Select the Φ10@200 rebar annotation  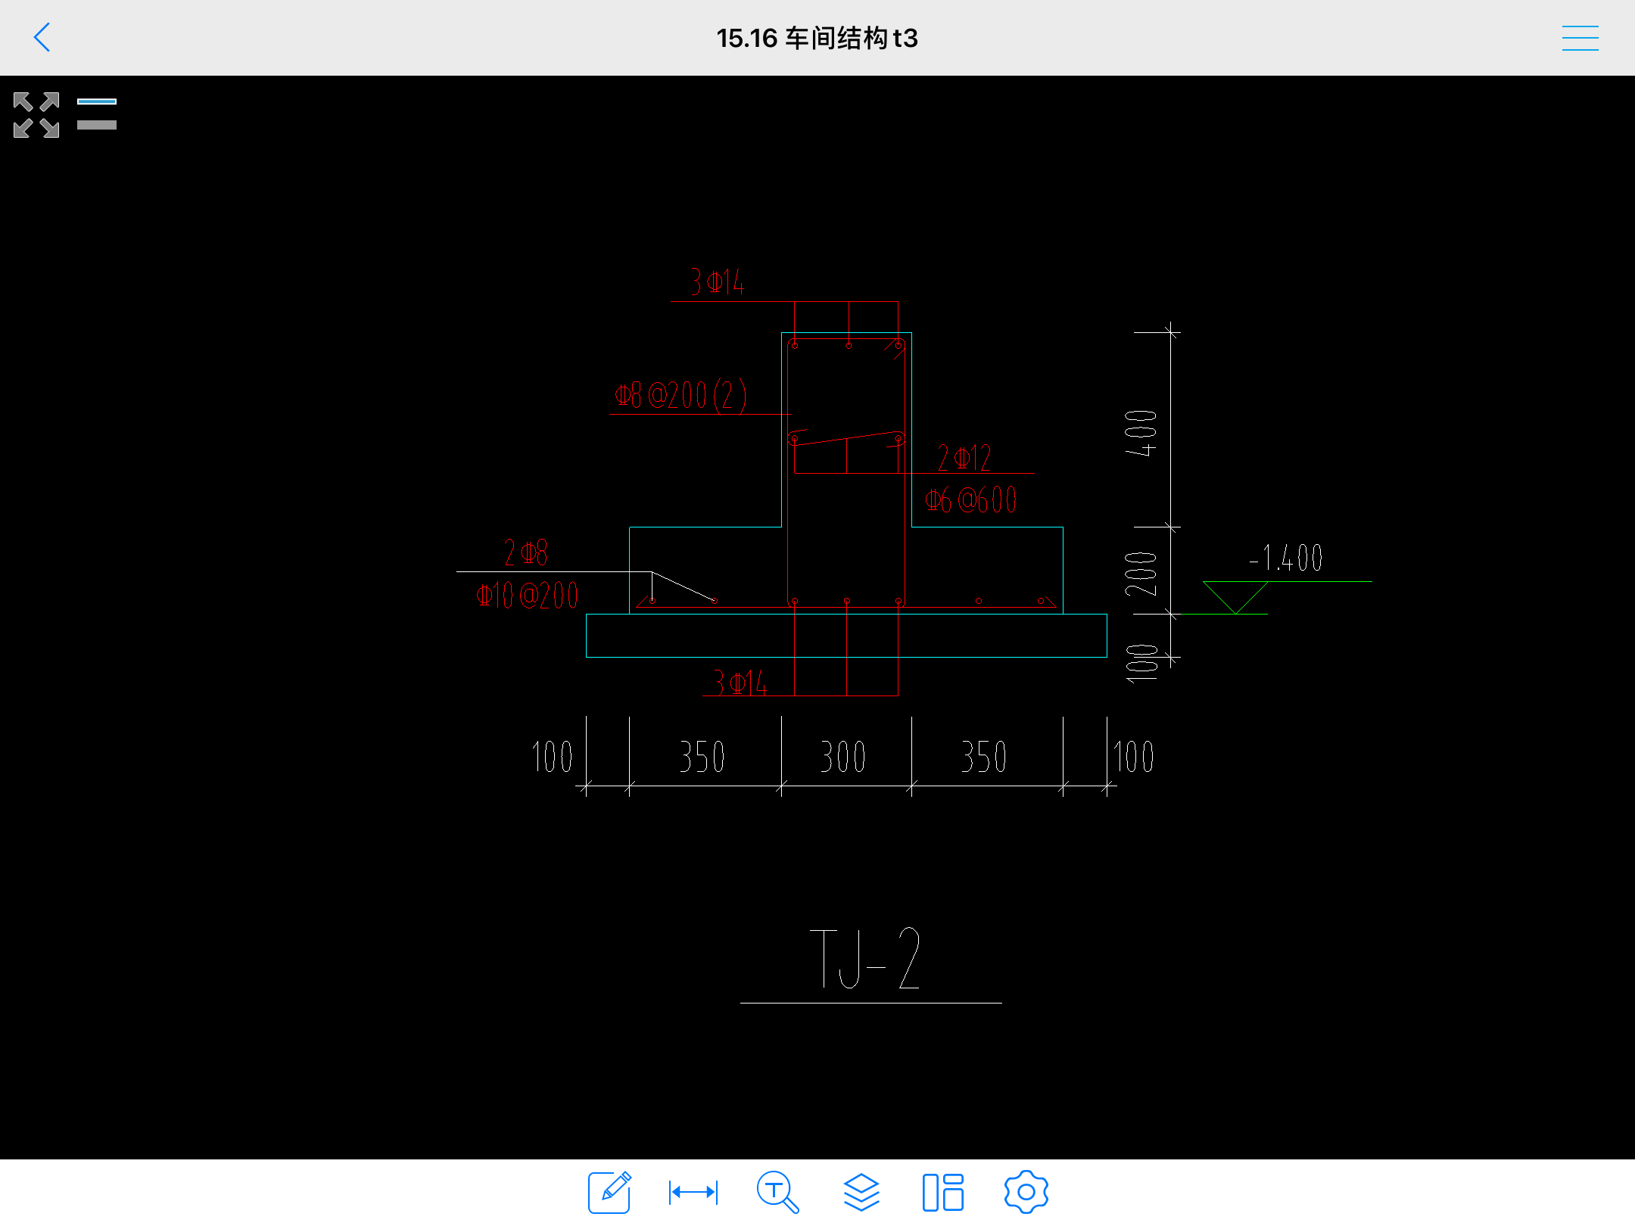(x=527, y=595)
